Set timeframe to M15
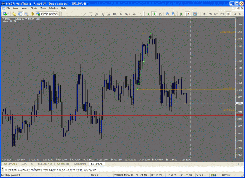The width and height of the screenshot is (245, 178). pos(216,14)
